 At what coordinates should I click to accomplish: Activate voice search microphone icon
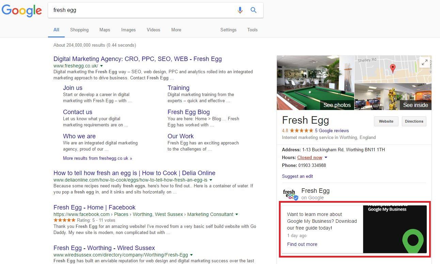[240, 10]
